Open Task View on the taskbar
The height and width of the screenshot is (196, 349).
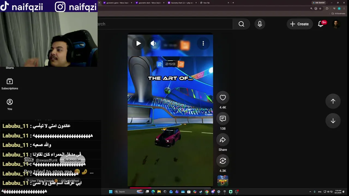point(147,192)
